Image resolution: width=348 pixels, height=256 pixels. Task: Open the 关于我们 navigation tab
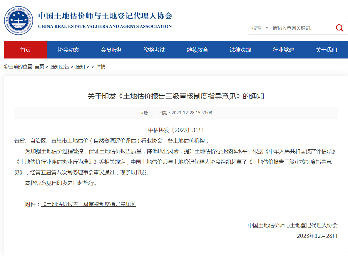click(326, 50)
